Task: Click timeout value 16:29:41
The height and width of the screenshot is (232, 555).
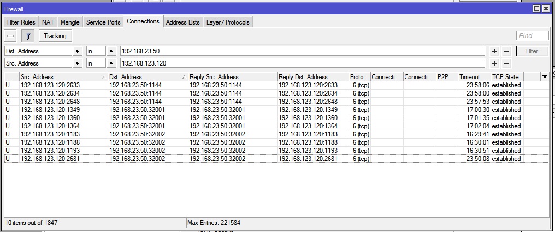Action: 478,134
